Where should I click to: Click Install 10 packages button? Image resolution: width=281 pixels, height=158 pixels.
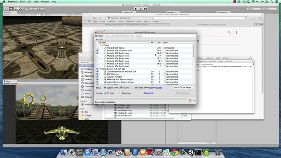[x=183, y=87]
